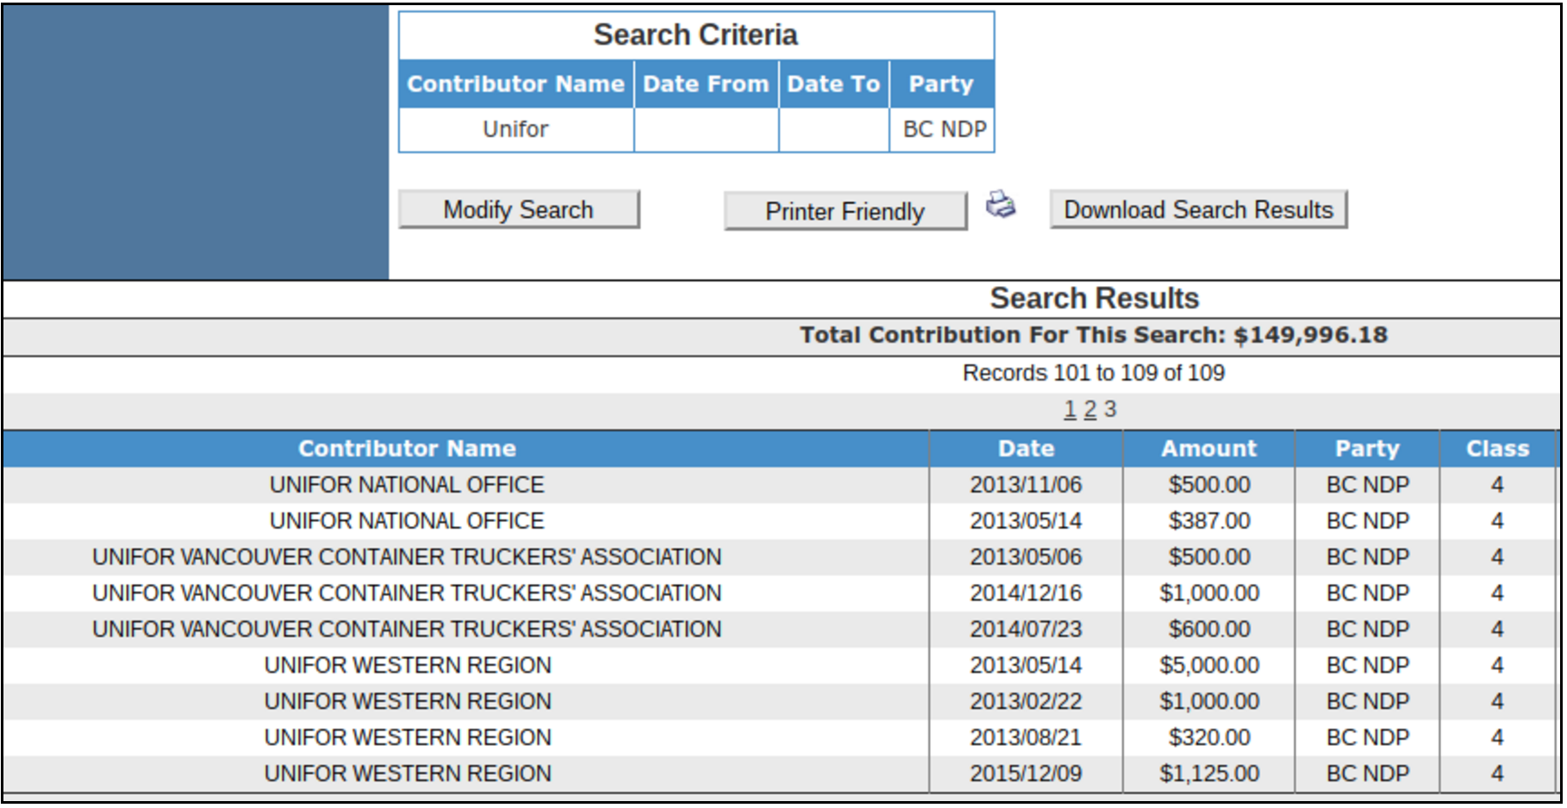Click the Search Criteria title
The height and width of the screenshot is (808, 1567).
pos(696,34)
